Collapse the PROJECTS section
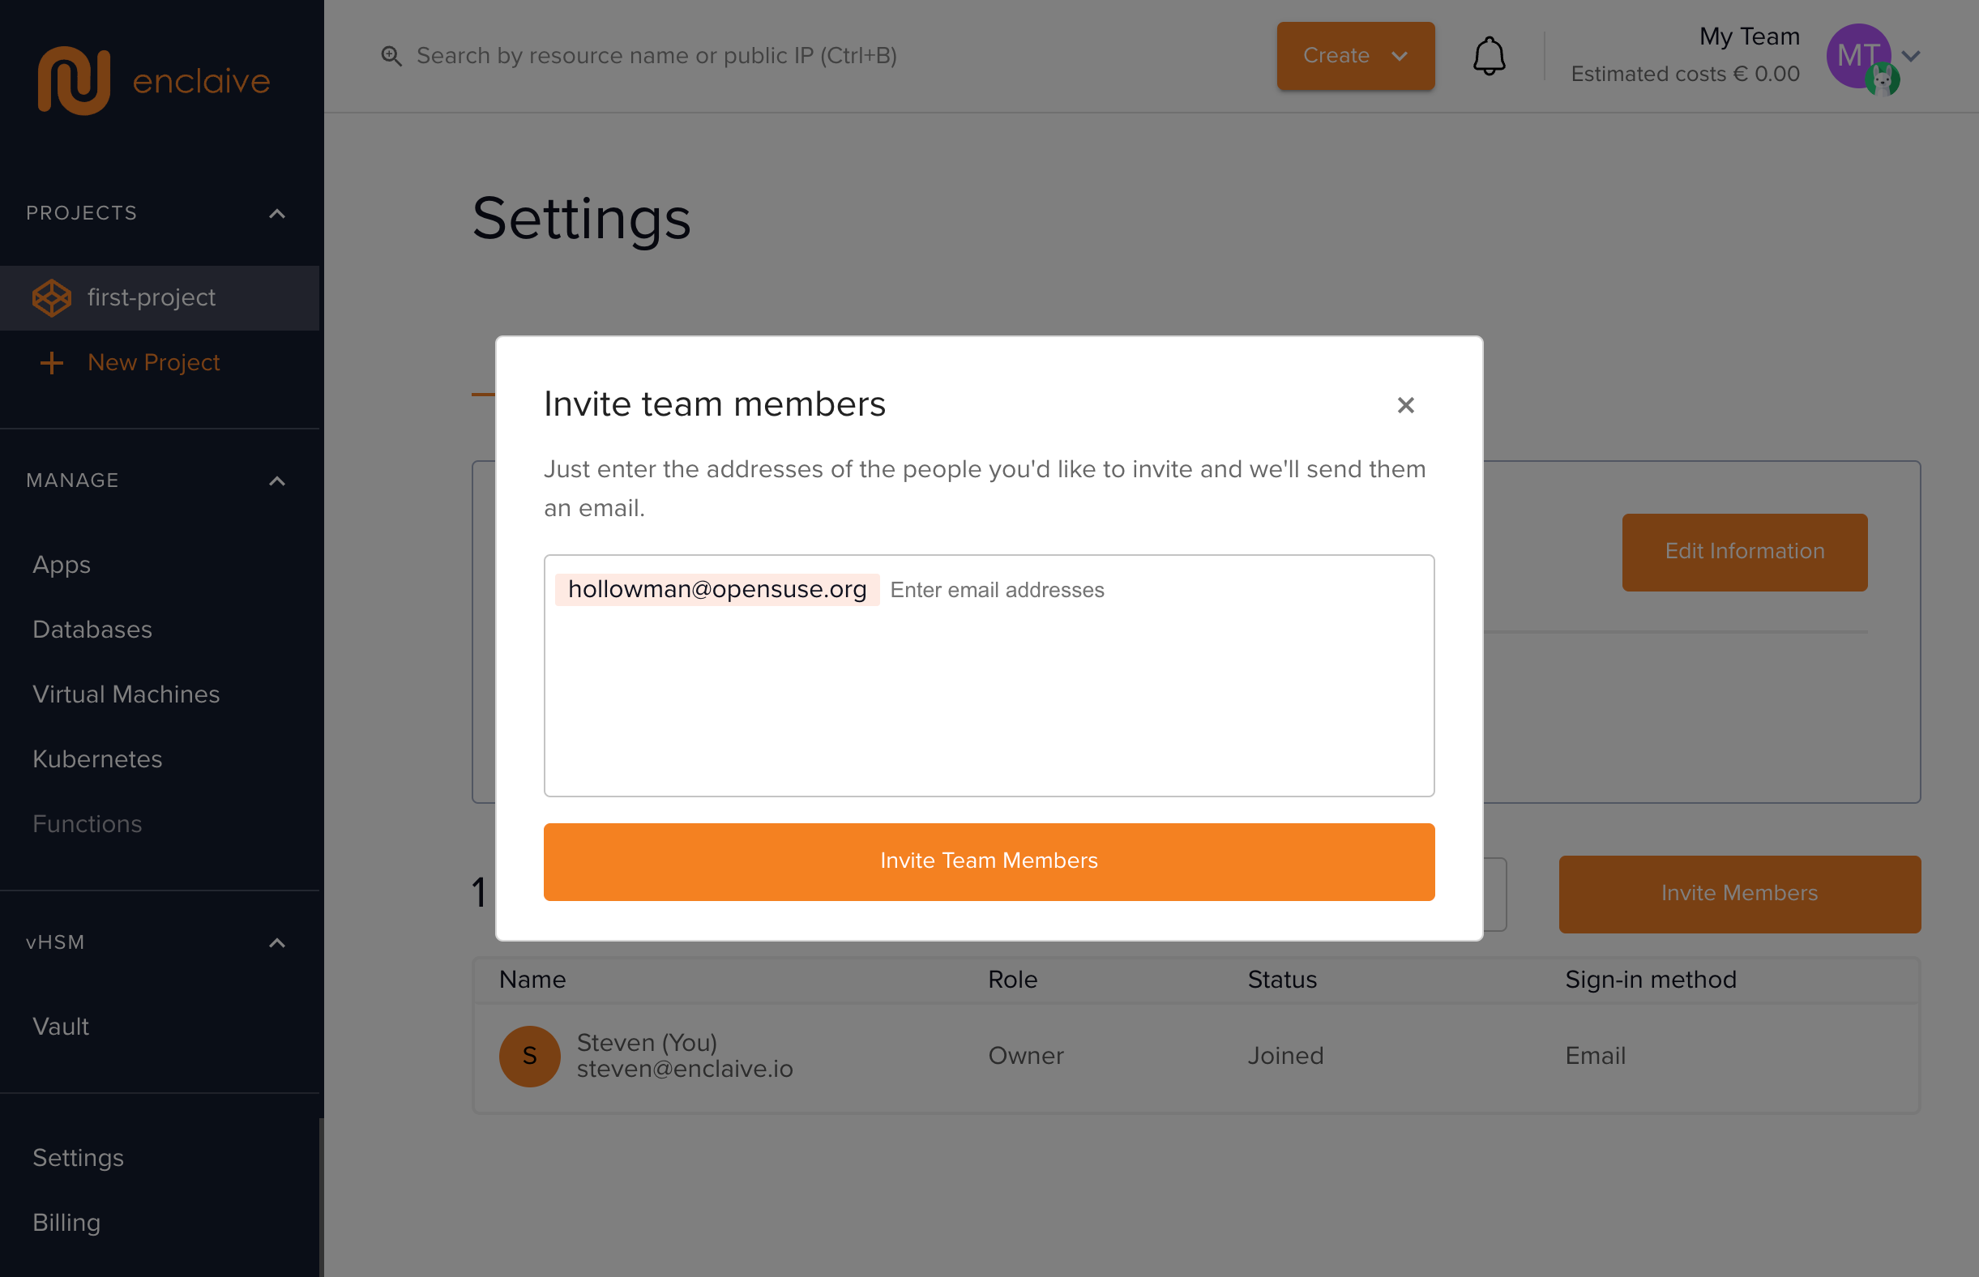 pos(277,214)
